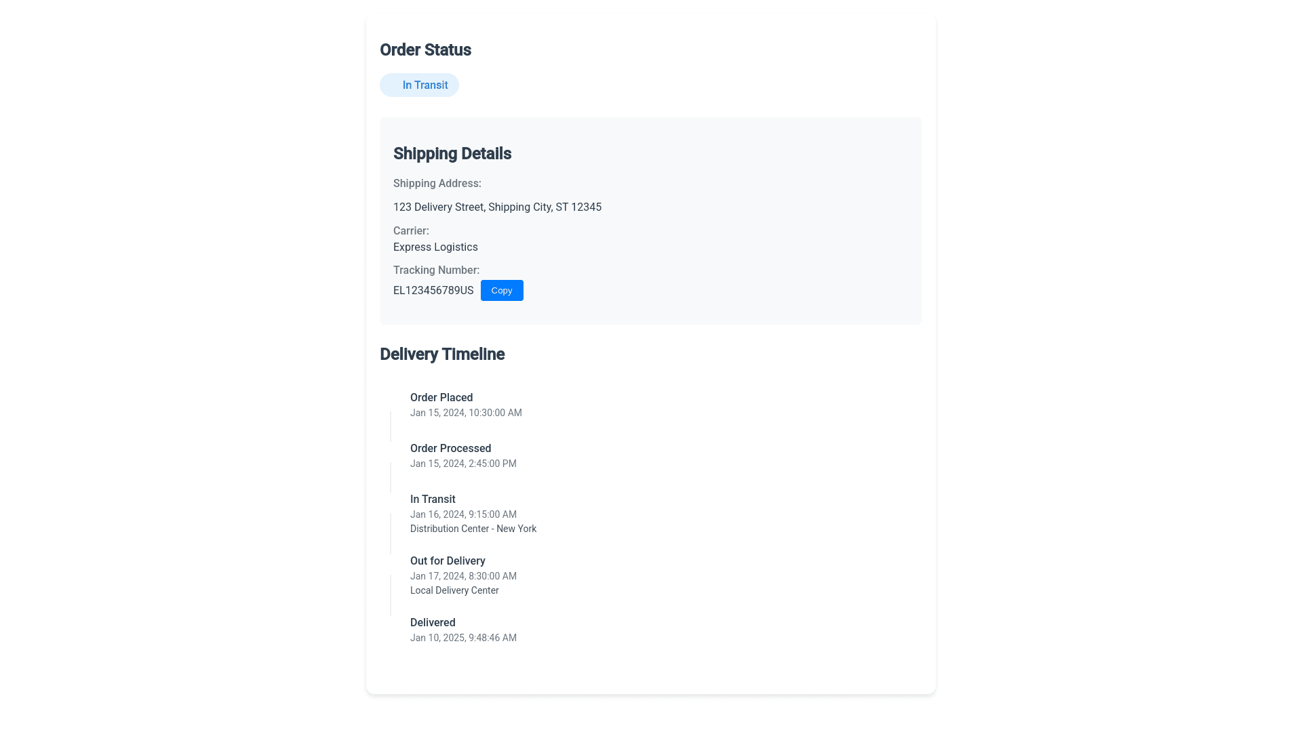1302x732 pixels.
Task: Click the Tracking Number label
Action: click(x=436, y=270)
